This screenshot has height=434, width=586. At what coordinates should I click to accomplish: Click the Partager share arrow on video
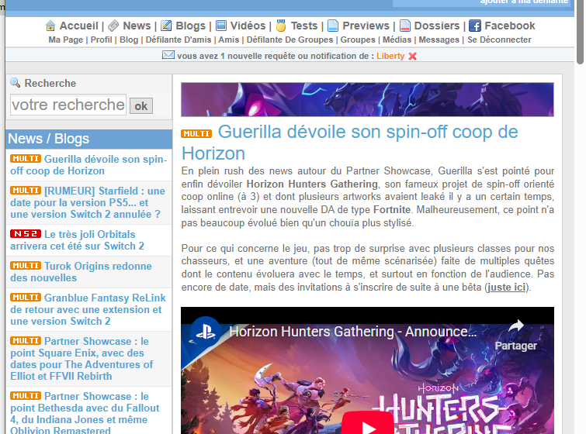pos(516,326)
